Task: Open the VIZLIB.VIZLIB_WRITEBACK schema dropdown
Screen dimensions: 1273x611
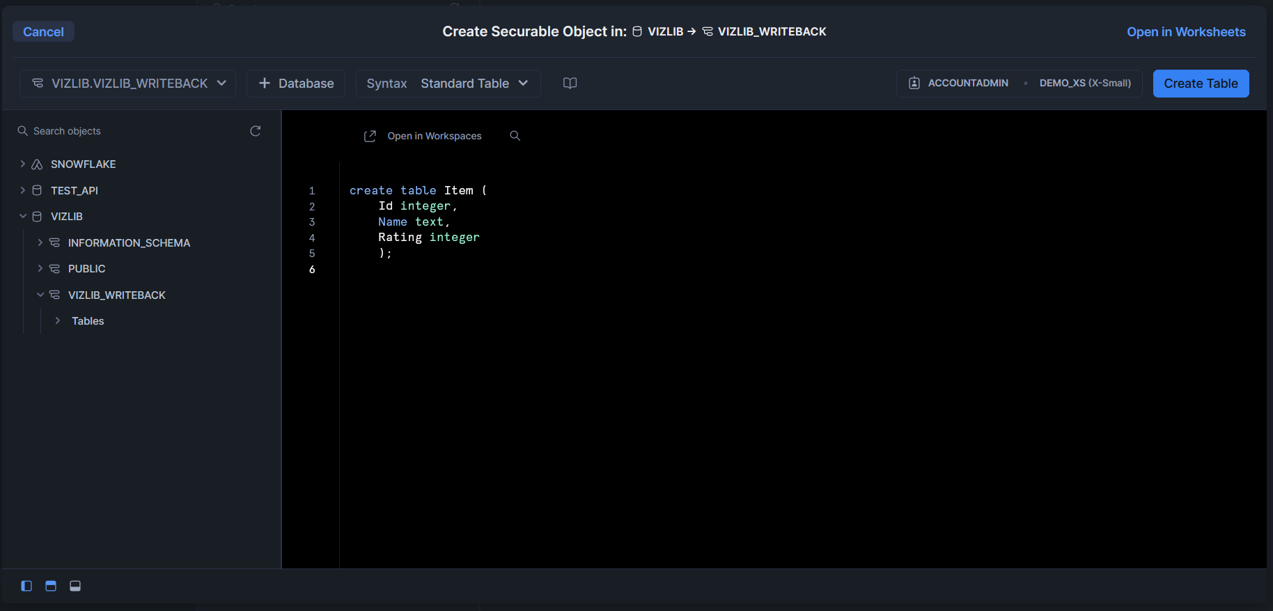Action: tap(129, 84)
